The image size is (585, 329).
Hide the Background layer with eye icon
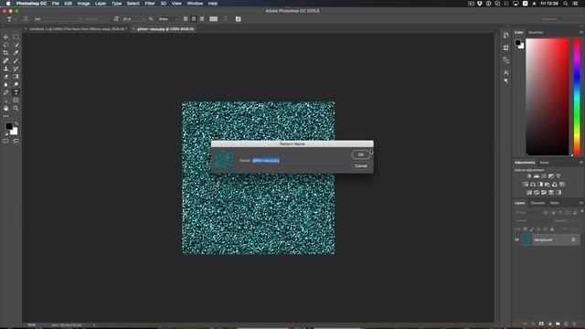516,239
